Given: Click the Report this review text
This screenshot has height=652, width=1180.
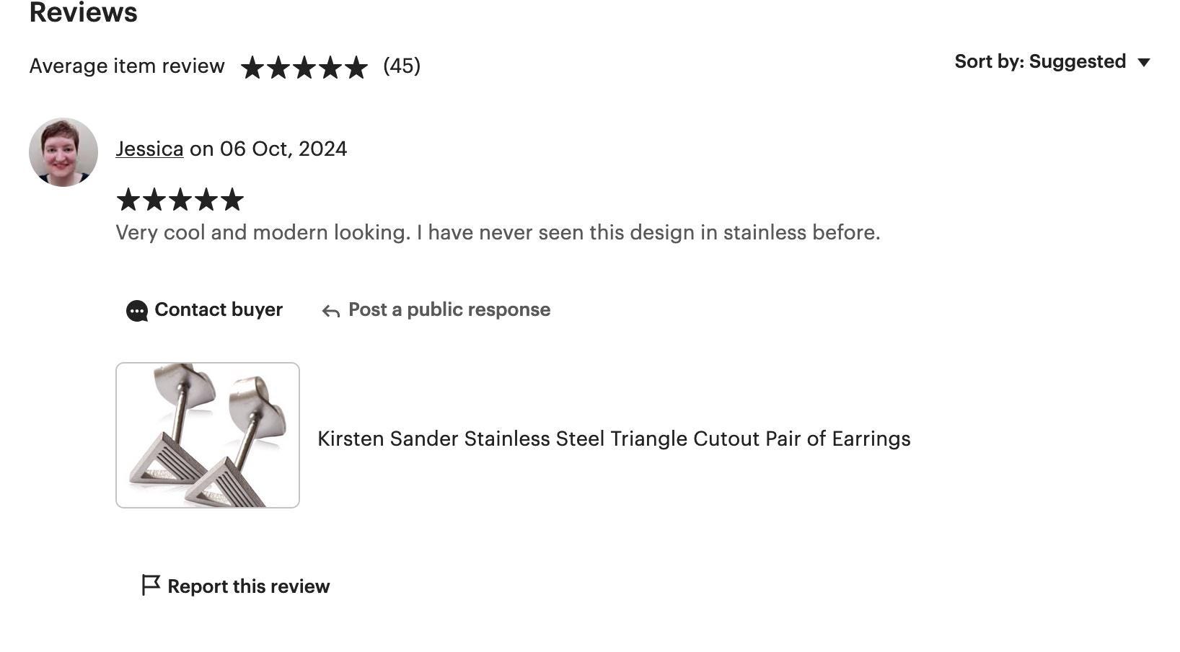Looking at the screenshot, I should (249, 586).
